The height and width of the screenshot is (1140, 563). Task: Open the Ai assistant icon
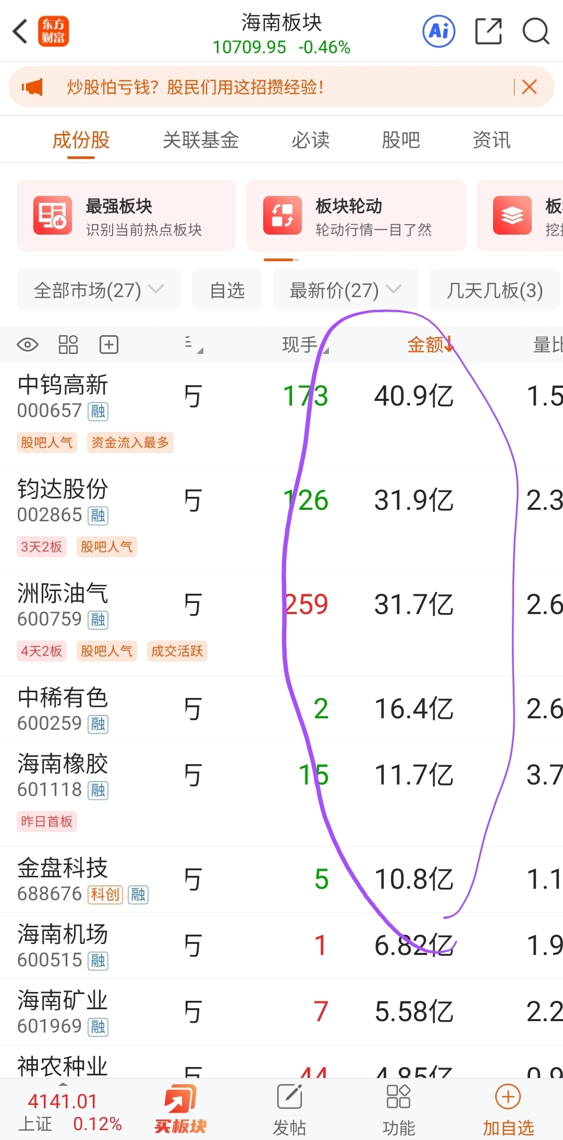438,31
